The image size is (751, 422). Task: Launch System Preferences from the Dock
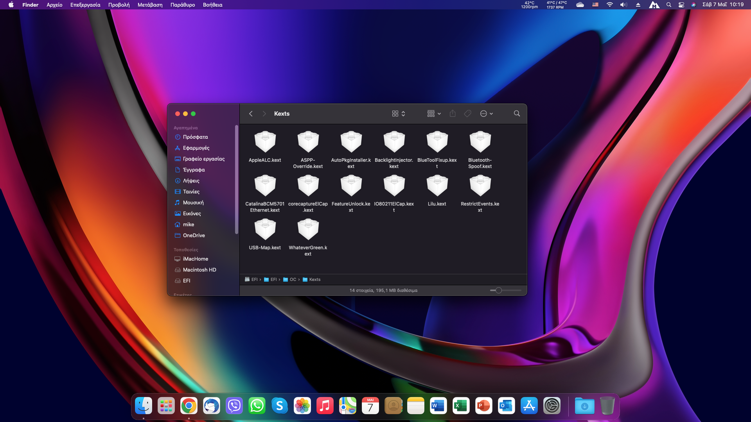click(552, 406)
